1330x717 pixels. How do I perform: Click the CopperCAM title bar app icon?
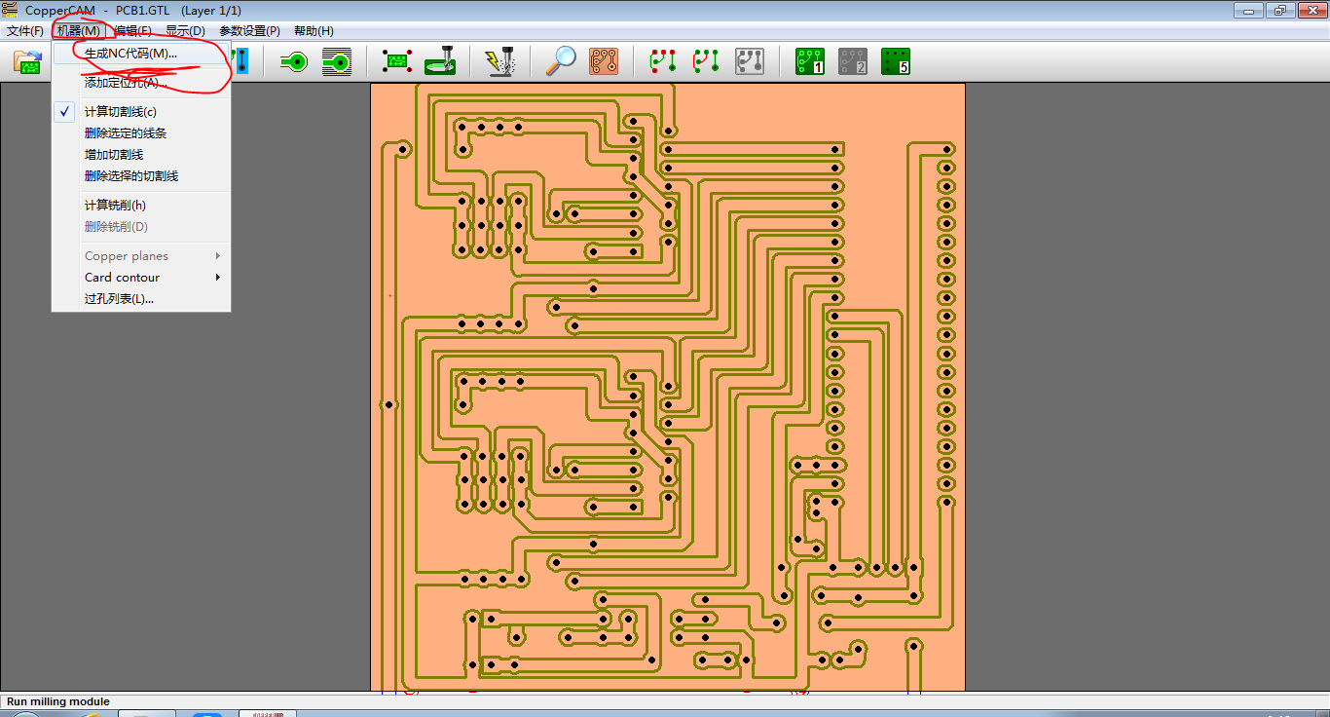11,10
